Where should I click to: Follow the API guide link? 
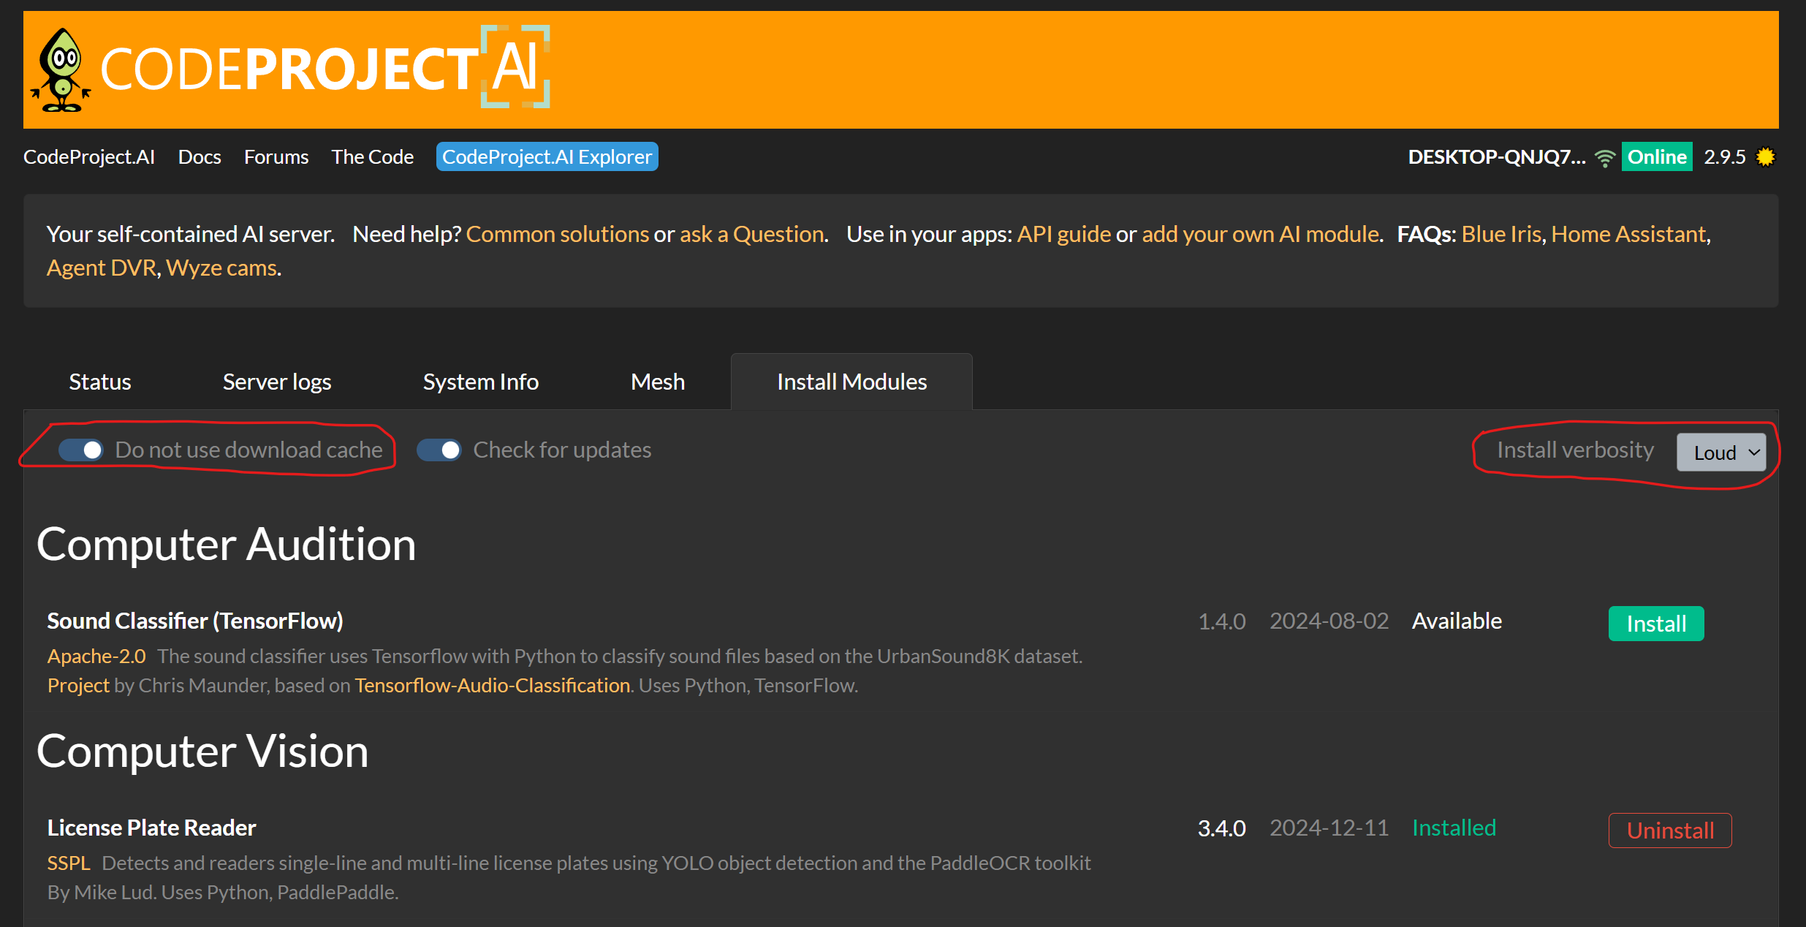tap(1064, 234)
